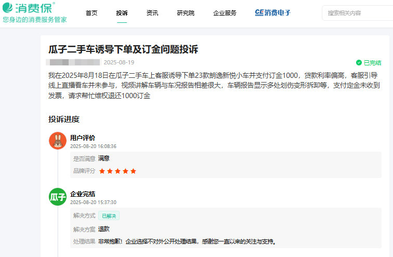Click the blurred username next to the date
Viewport: 393px width, 257px height.
pyautogui.click(x=73, y=62)
